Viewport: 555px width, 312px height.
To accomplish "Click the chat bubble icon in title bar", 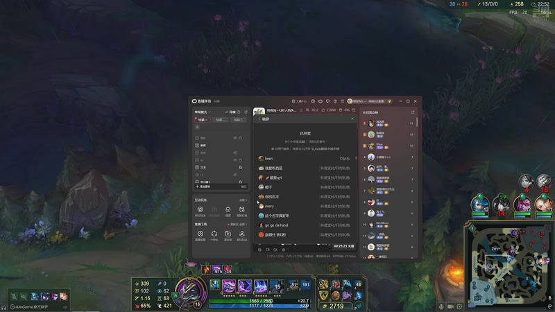I will coord(327,101).
